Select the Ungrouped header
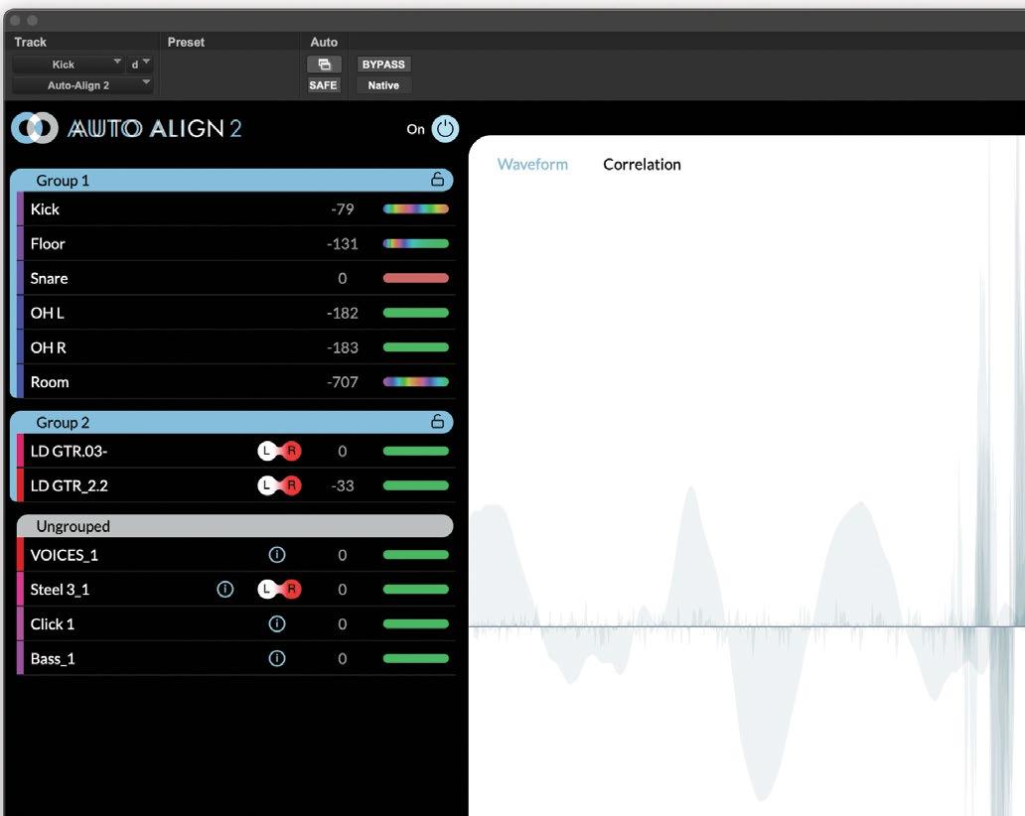This screenshot has width=1025, height=816. tap(234, 526)
